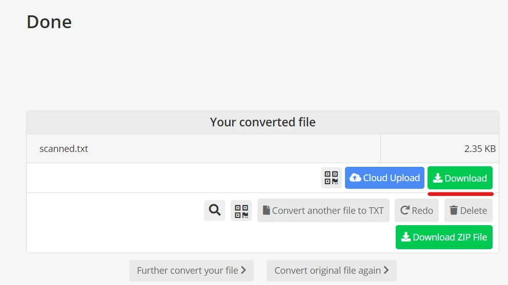Click the trash can icon on Delete
The width and height of the screenshot is (508, 285).
[x=454, y=210]
